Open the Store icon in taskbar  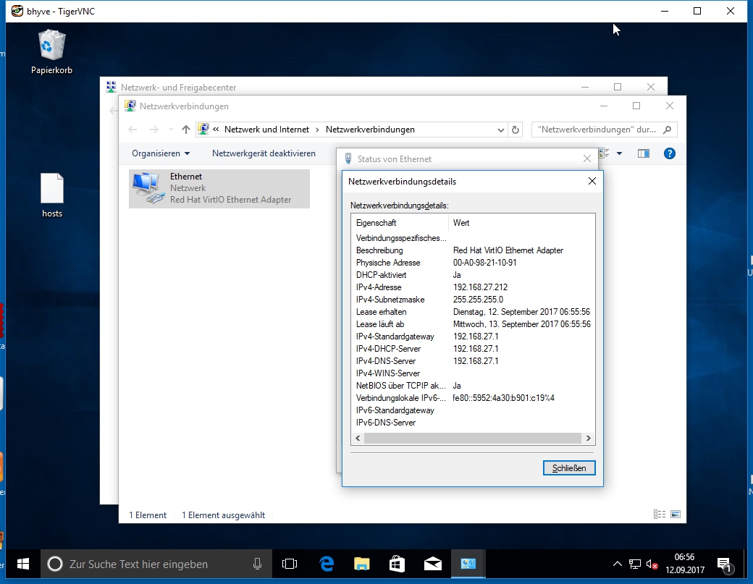click(397, 564)
